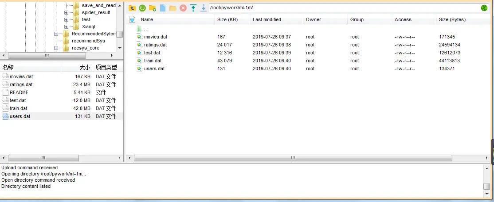Select README in the local file list
Viewport: 494px width, 202px height.
pos(19,92)
